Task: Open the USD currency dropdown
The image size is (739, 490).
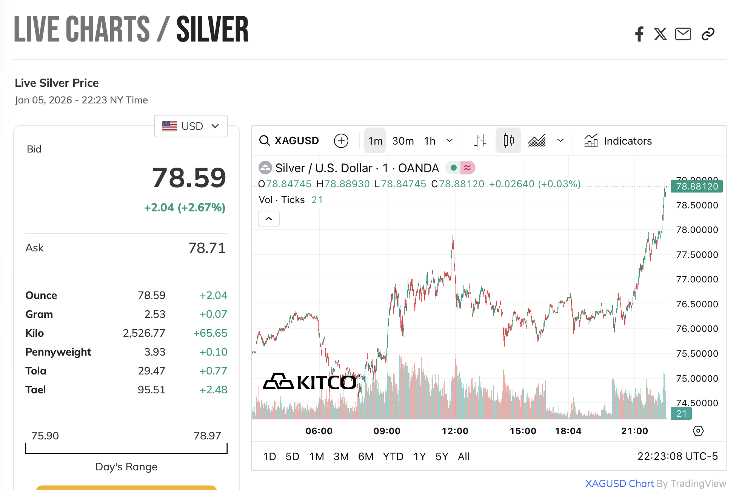Action: click(191, 126)
